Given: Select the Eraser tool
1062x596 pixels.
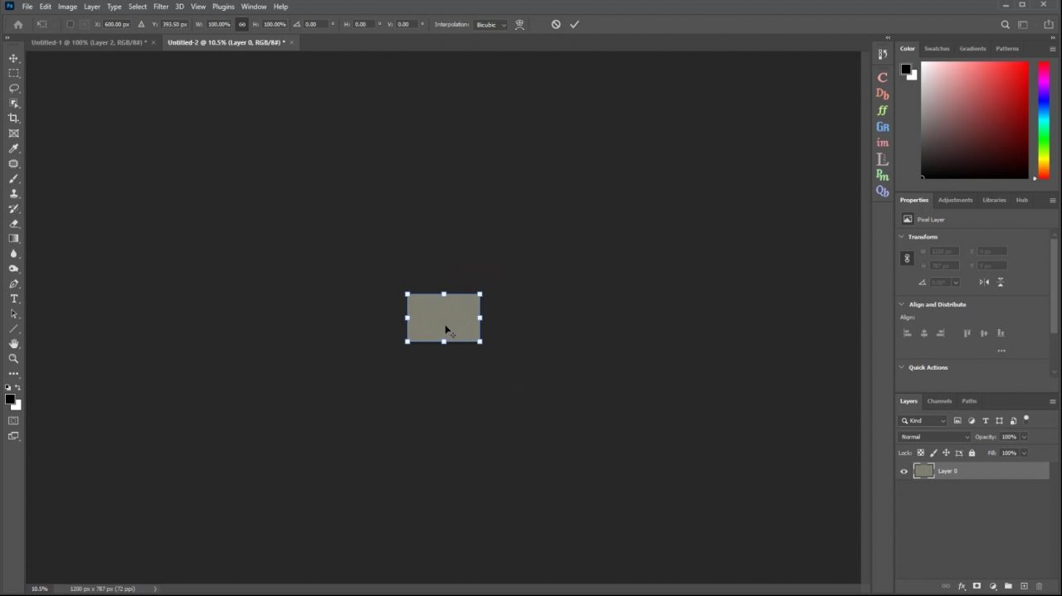Looking at the screenshot, I should [13, 224].
